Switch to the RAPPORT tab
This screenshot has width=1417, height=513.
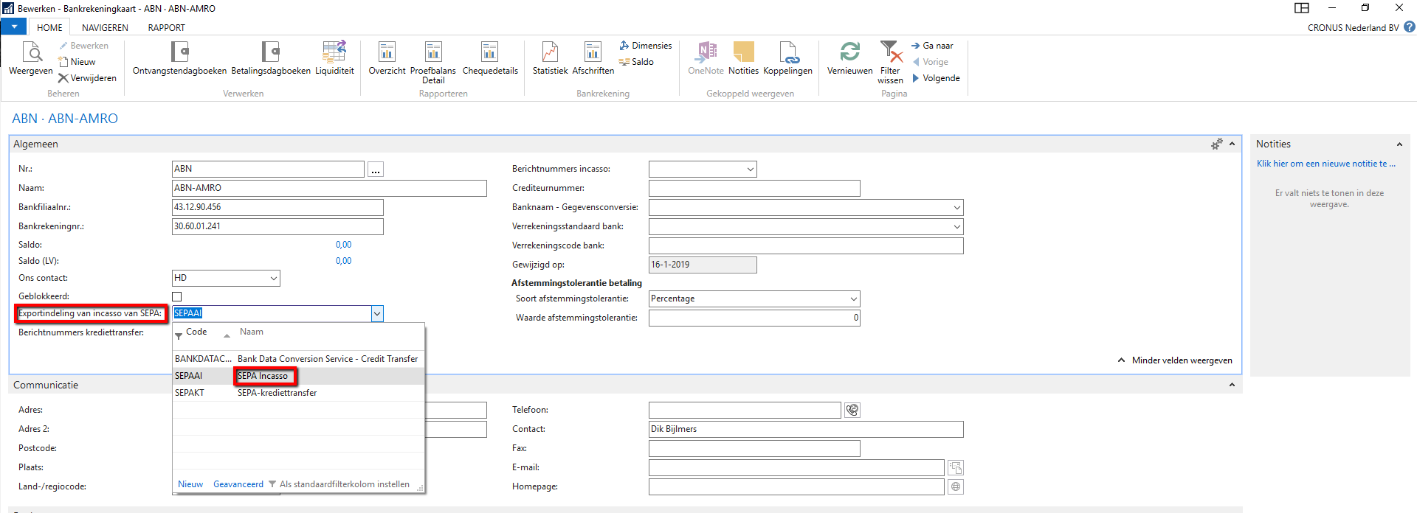[x=166, y=27]
